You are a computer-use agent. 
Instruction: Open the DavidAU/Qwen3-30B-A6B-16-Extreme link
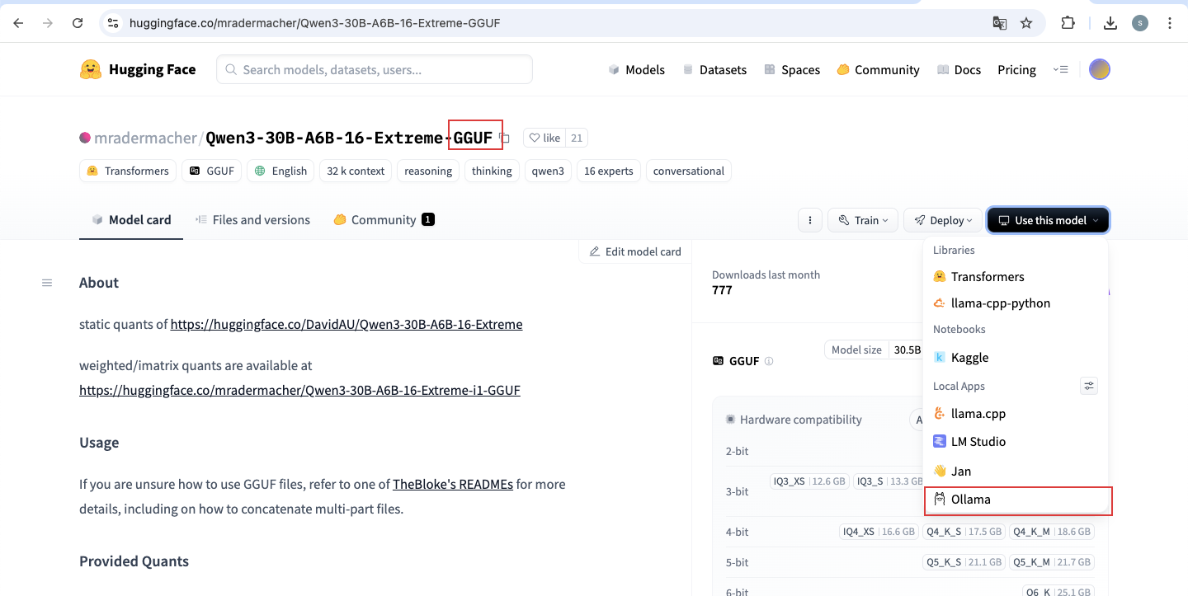(346, 324)
